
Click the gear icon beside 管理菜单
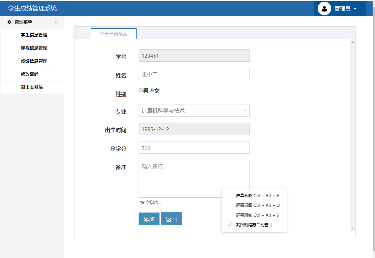(9, 22)
